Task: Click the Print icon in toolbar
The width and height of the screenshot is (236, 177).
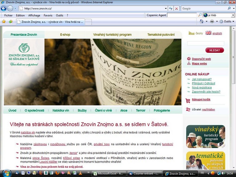Action: (x=212, y=22)
